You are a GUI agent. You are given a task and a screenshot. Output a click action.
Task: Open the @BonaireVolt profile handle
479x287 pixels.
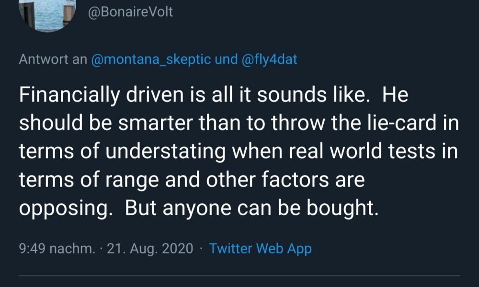point(130,12)
